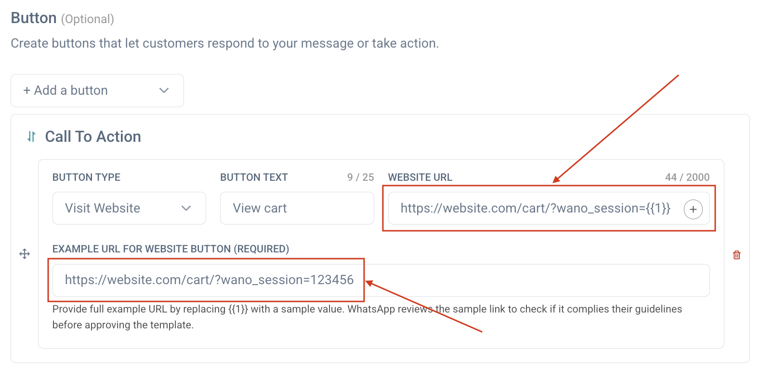Click the circled plus icon in Website URL field
The width and height of the screenshot is (760, 375).
pyautogui.click(x=693, y=209)
